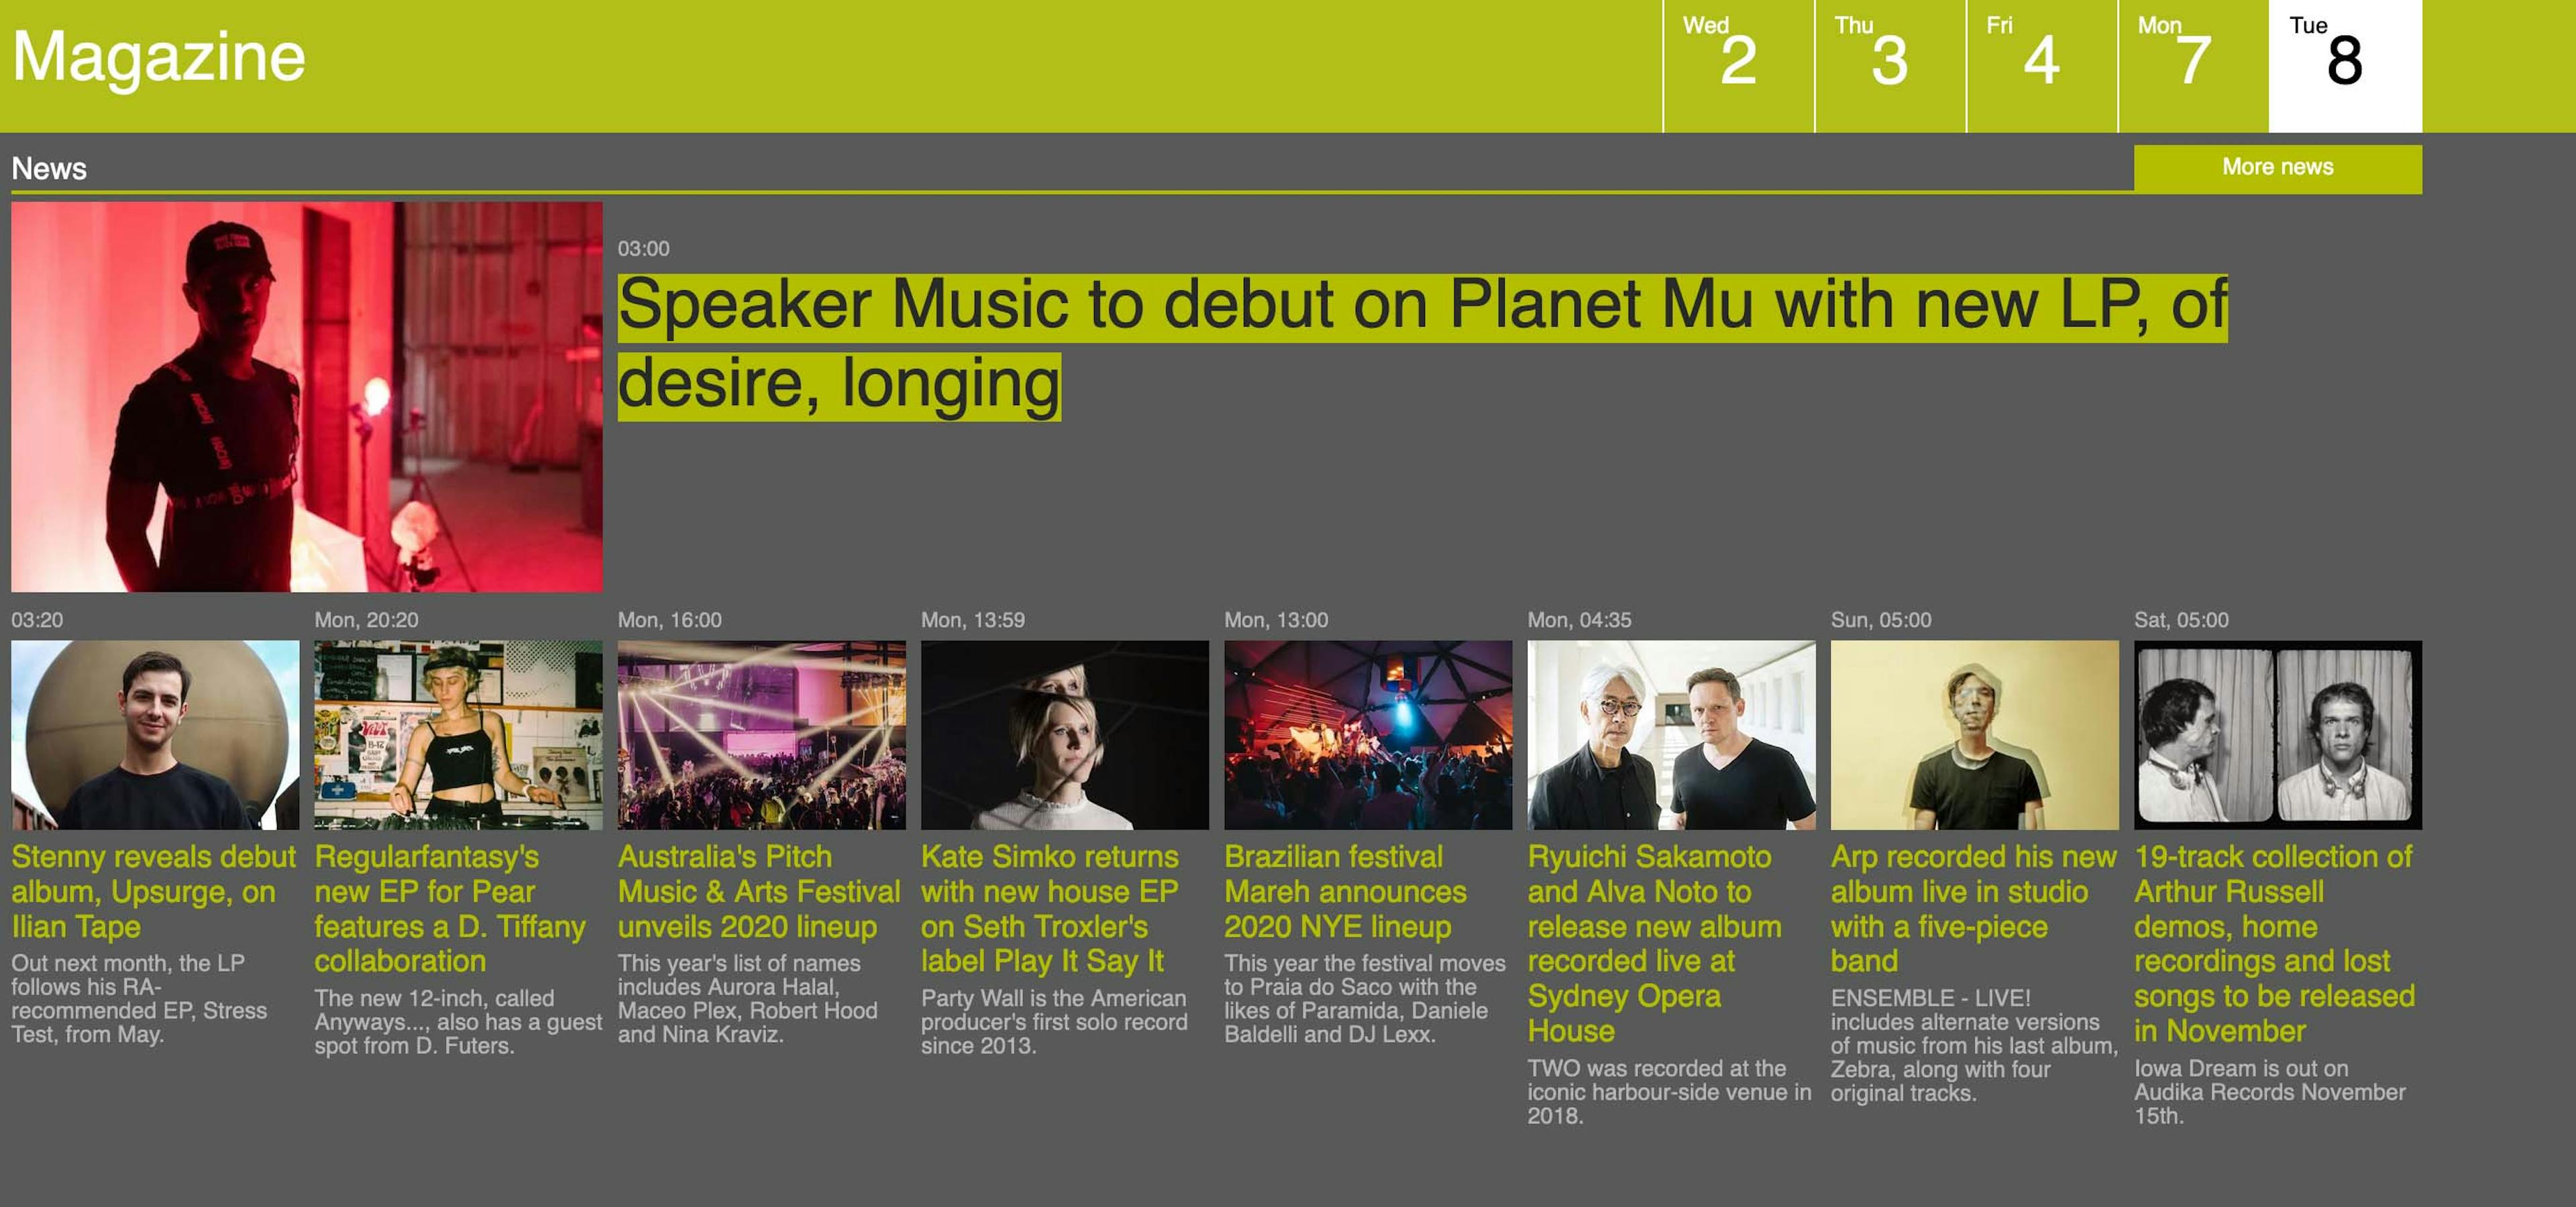Open the Brazilian festival Mareh headline

click(x=1345, y=891)
